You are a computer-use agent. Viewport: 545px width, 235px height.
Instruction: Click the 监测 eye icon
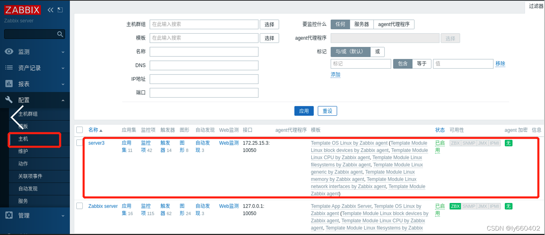9,51
